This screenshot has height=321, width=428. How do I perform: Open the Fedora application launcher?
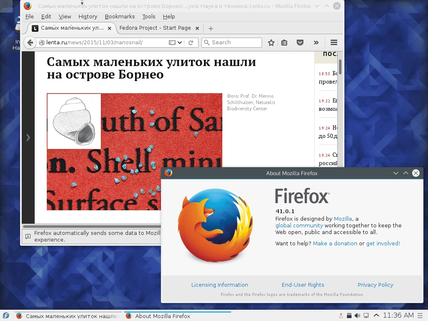tap(5, 316)
